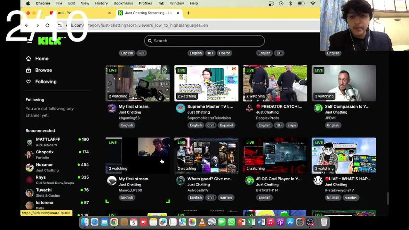Click PeoplevPreds channel avatar
The height and width of the screenshot is (230, 409).
(249, 109)
